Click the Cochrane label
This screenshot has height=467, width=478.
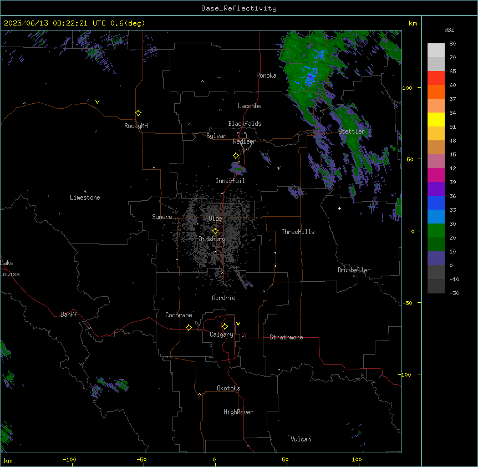(x=179, y=315)
